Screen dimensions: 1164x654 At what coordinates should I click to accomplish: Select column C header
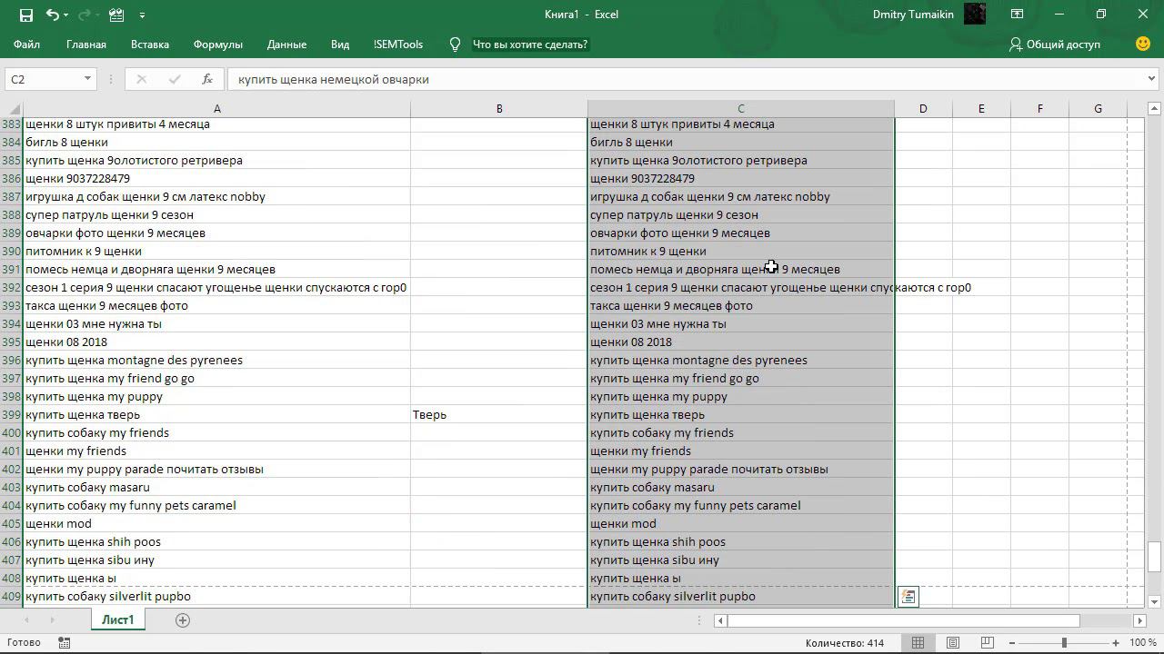coord(741,109)
